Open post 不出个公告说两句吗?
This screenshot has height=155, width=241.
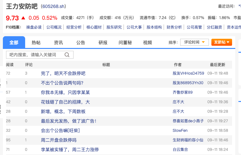click(x=62, y=83)
